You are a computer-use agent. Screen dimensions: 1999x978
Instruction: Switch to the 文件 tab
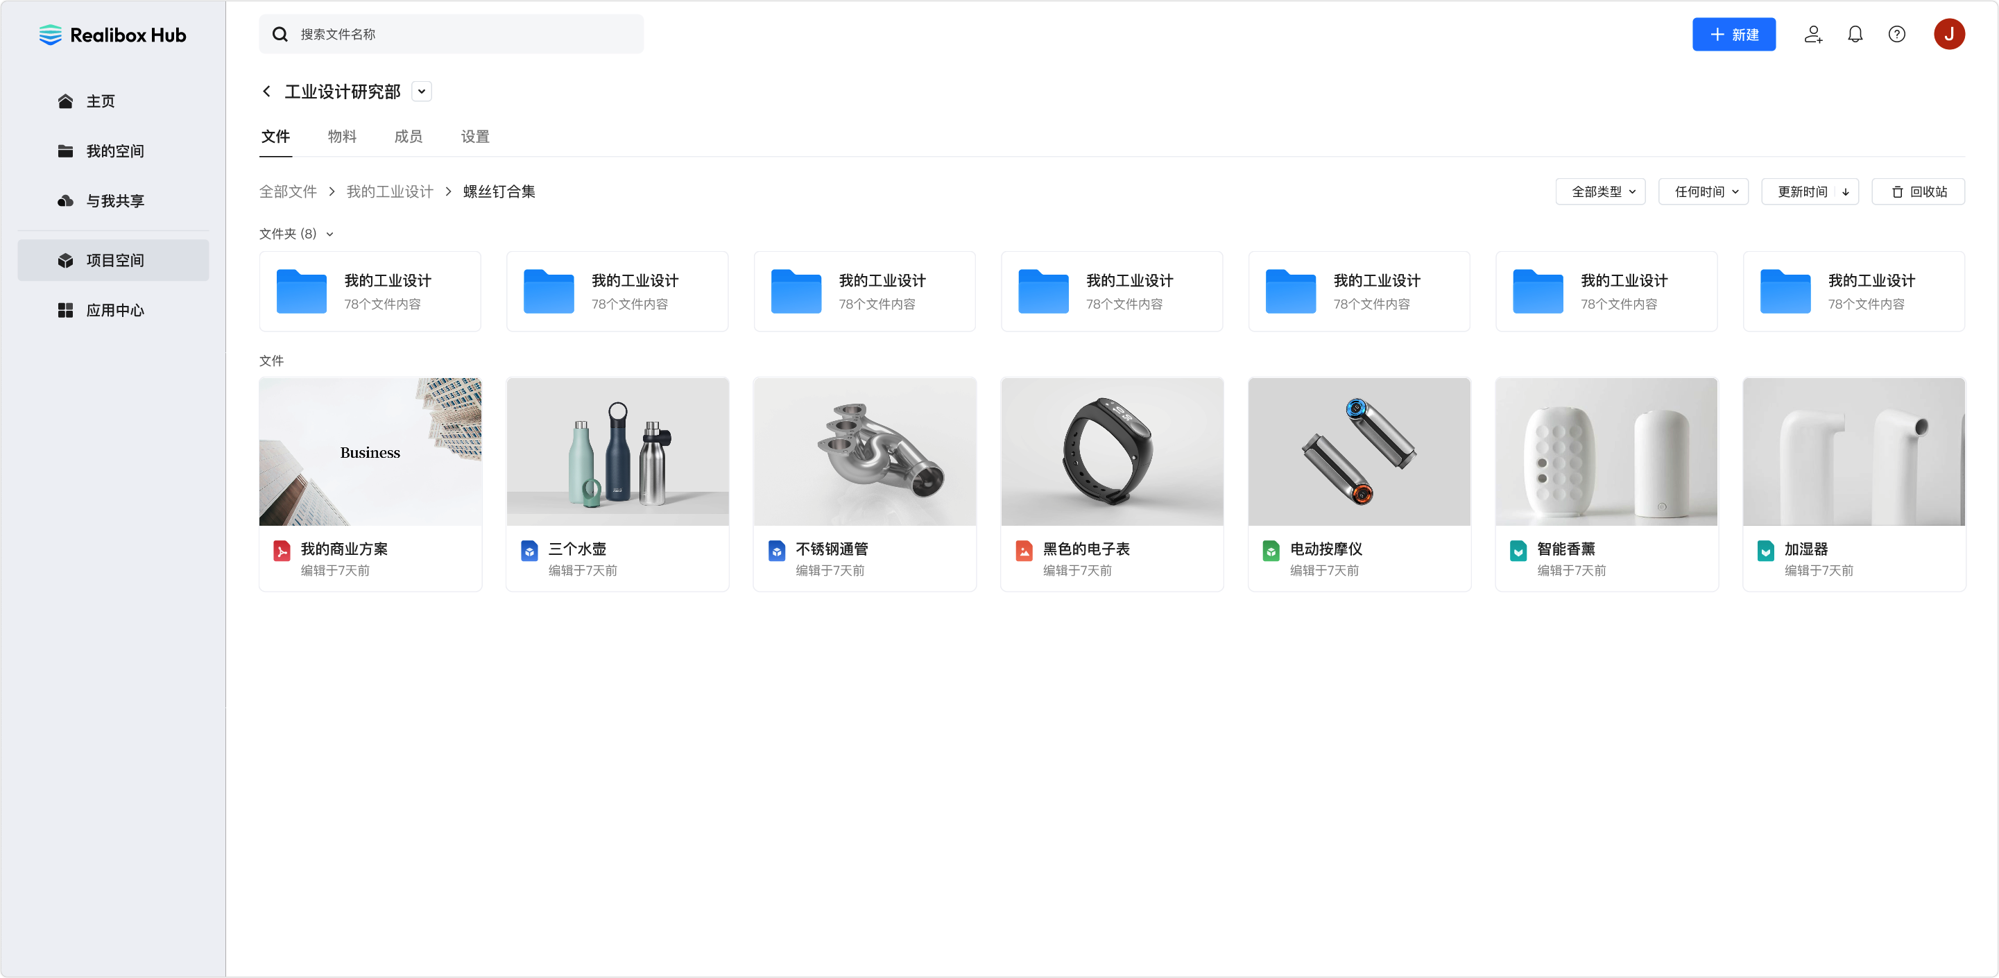(x=275, y=137)
